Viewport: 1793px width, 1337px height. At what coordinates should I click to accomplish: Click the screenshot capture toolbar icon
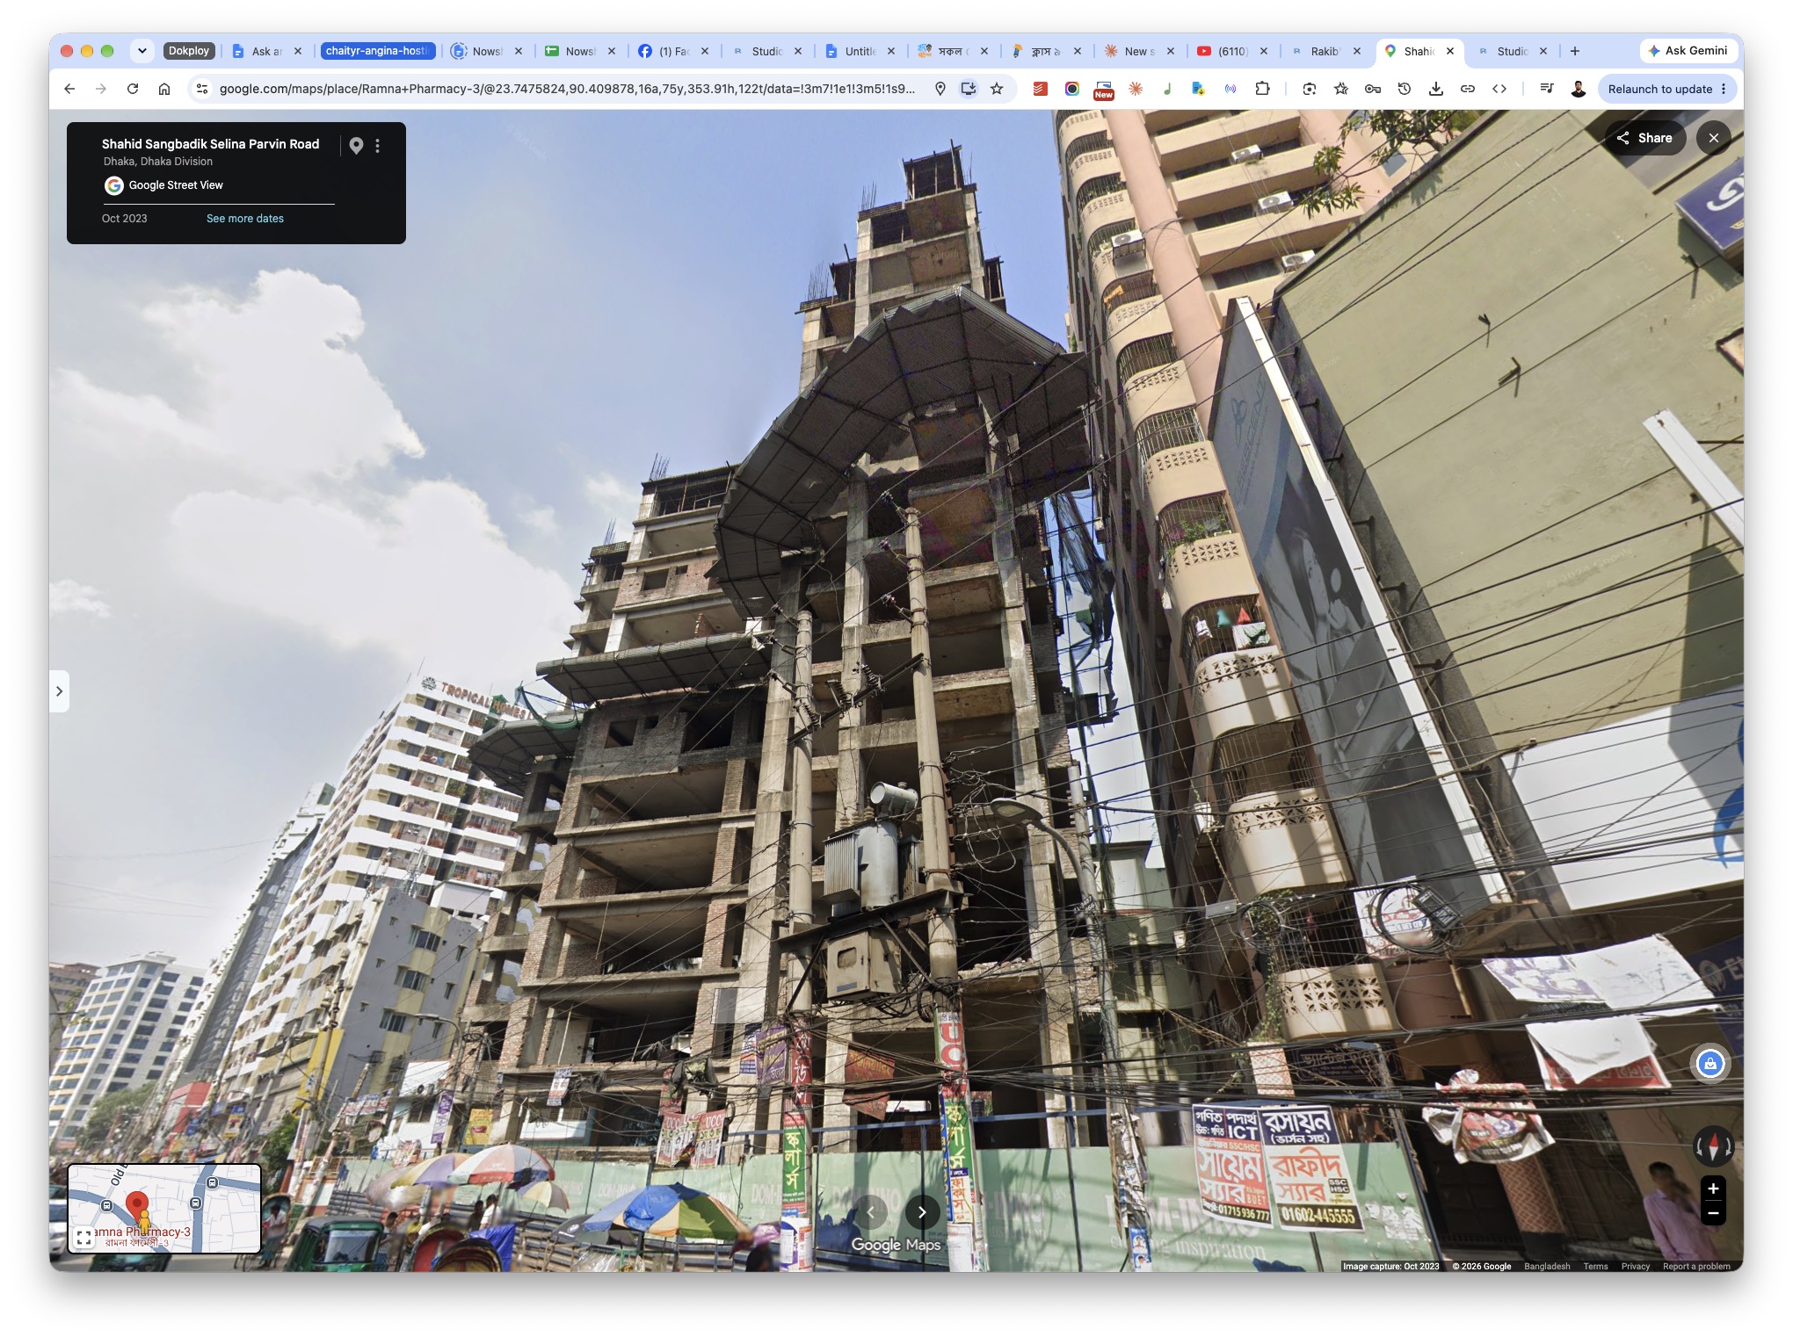[1310, 89]
